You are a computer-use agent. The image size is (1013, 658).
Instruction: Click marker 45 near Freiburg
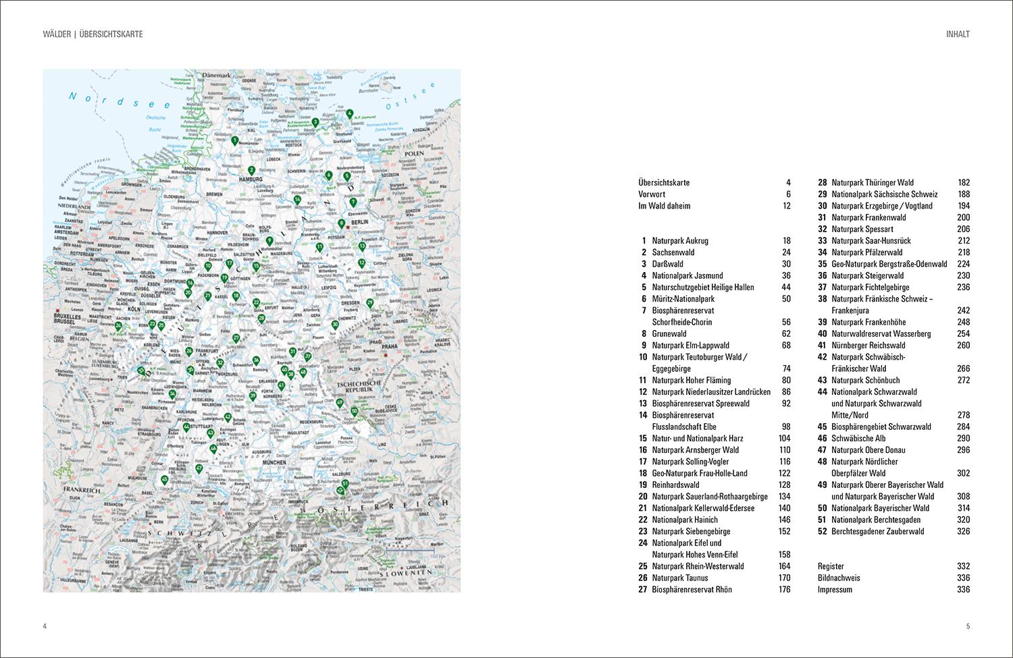(x=165, y=480)
